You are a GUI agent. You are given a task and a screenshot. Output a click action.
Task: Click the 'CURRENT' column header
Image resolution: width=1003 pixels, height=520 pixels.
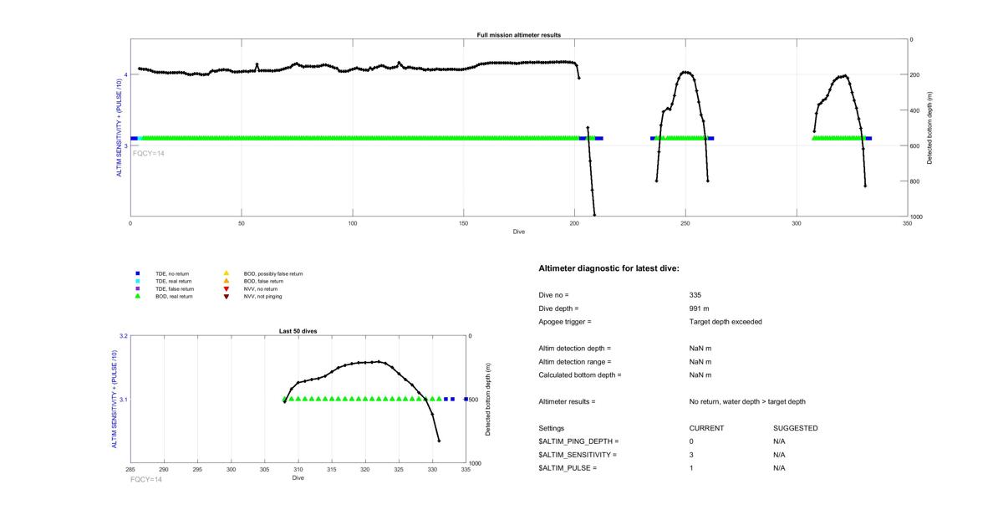pyautogui.click(x=706, y=428)
